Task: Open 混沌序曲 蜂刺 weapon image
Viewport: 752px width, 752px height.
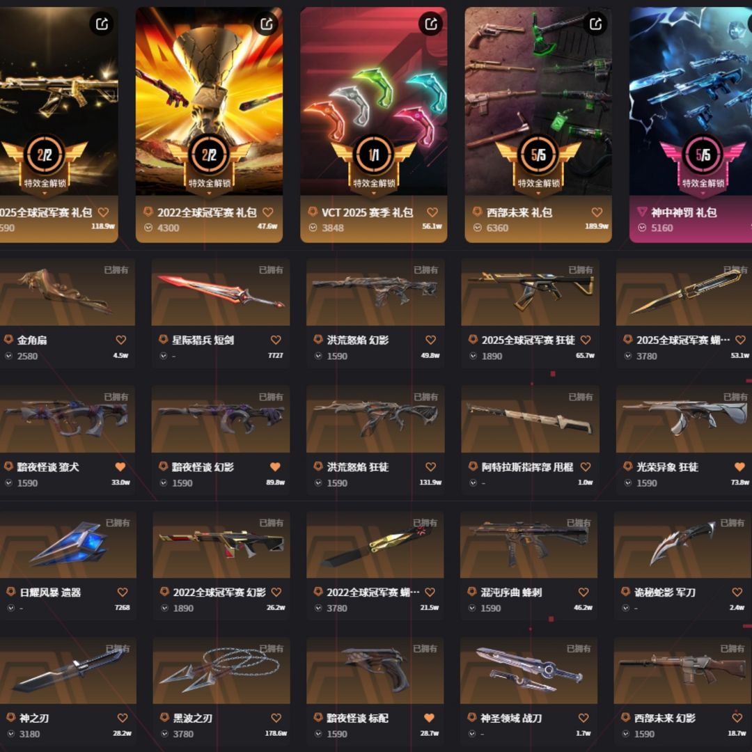Action: tap(528, 545)
